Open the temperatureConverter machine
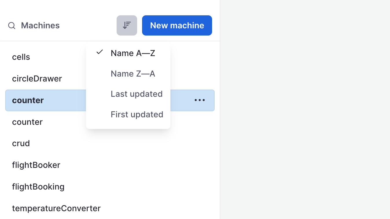The height and width of the screenshot is (219, 390). point(56,208)
